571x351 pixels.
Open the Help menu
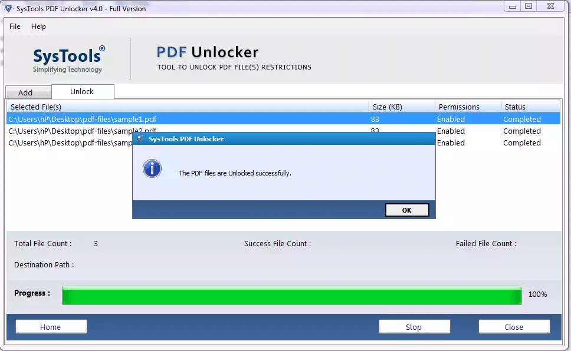point(38,26)
